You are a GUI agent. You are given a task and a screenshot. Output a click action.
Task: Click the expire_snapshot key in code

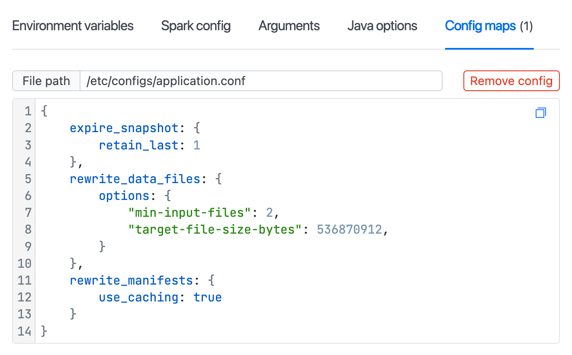coord(124,128)
